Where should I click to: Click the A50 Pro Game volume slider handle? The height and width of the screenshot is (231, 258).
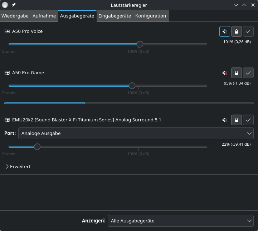[132, 86]
